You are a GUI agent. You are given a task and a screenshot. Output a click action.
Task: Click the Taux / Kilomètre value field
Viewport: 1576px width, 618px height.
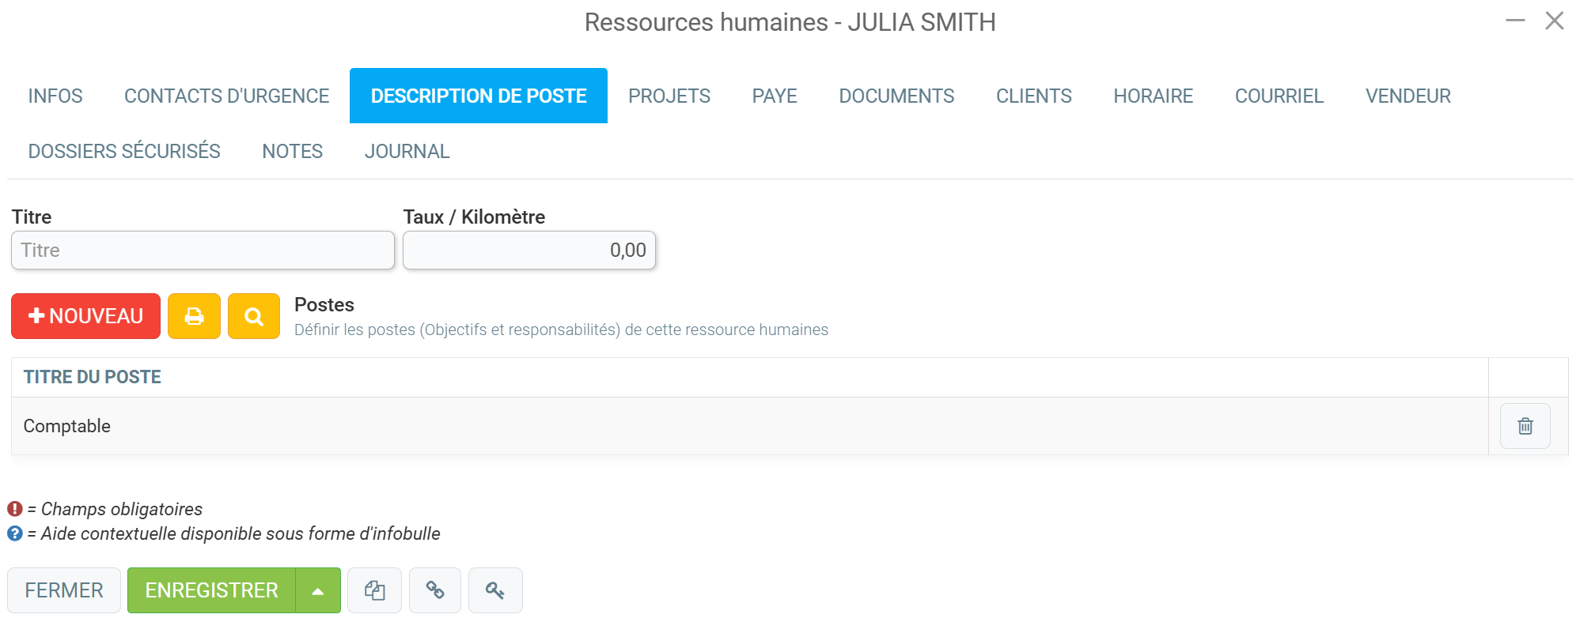529,250
